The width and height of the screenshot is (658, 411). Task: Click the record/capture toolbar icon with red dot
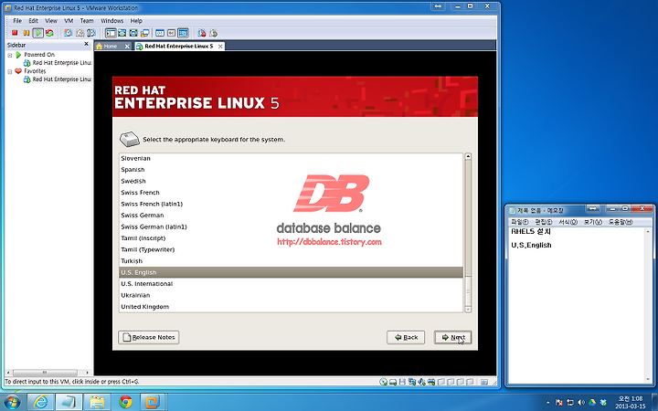tap(202, 33)
